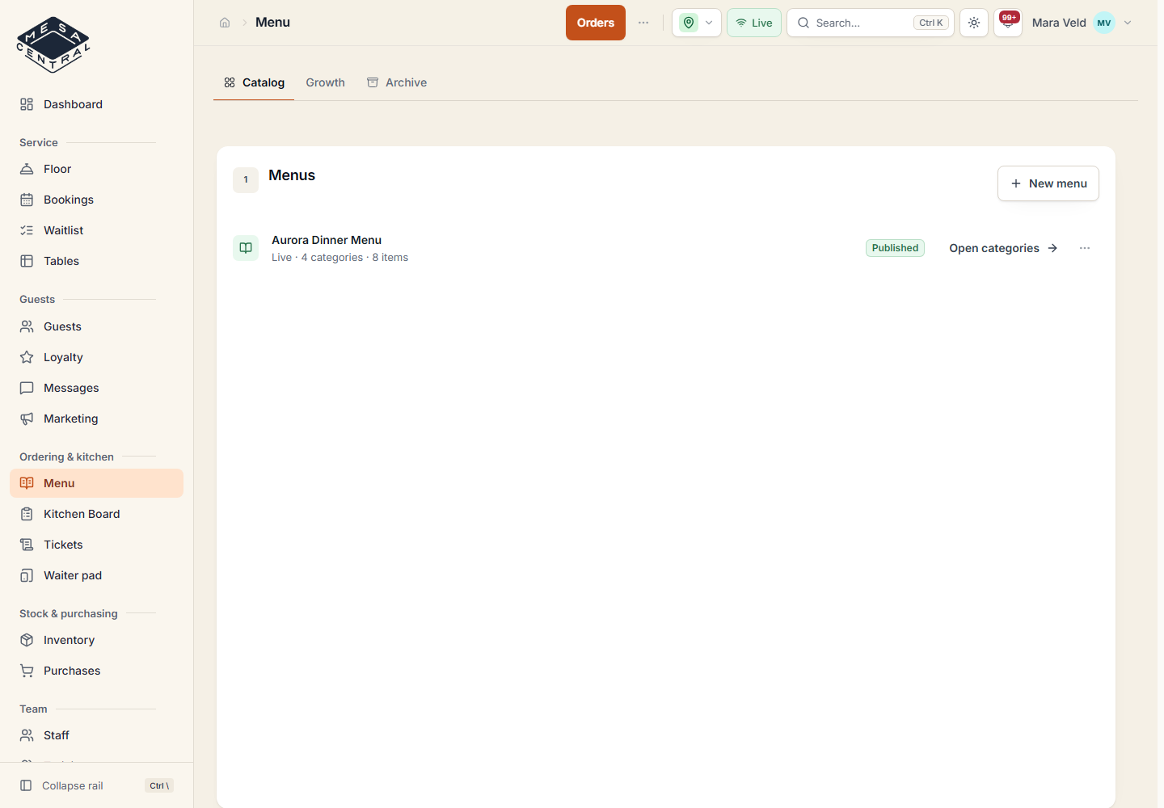Switch to the Growth tab
The height and width of the screenshot is (808, 1164).
[326, 82]
